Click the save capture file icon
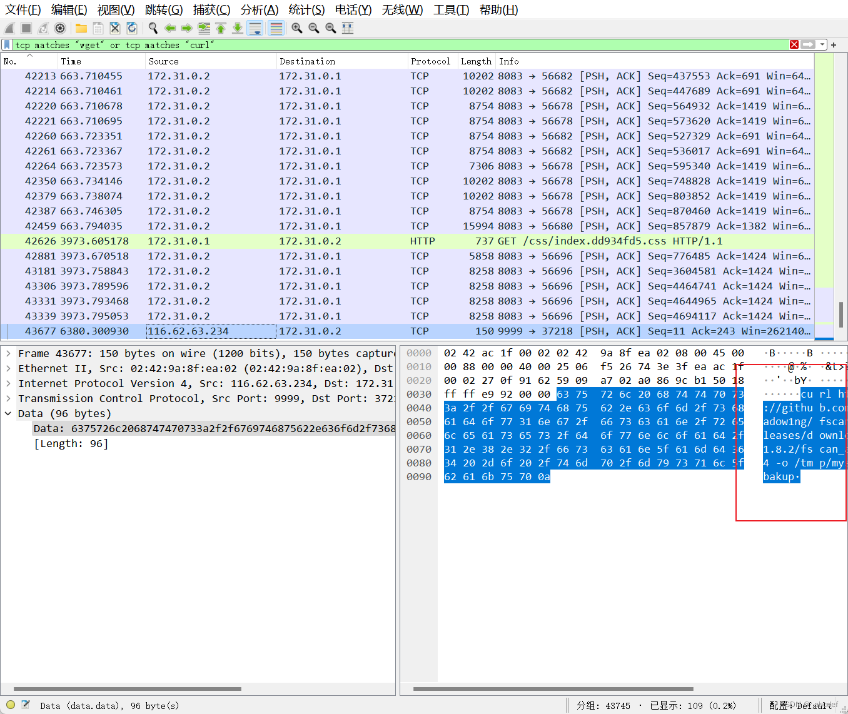848x714 pixels. point(98,28)
